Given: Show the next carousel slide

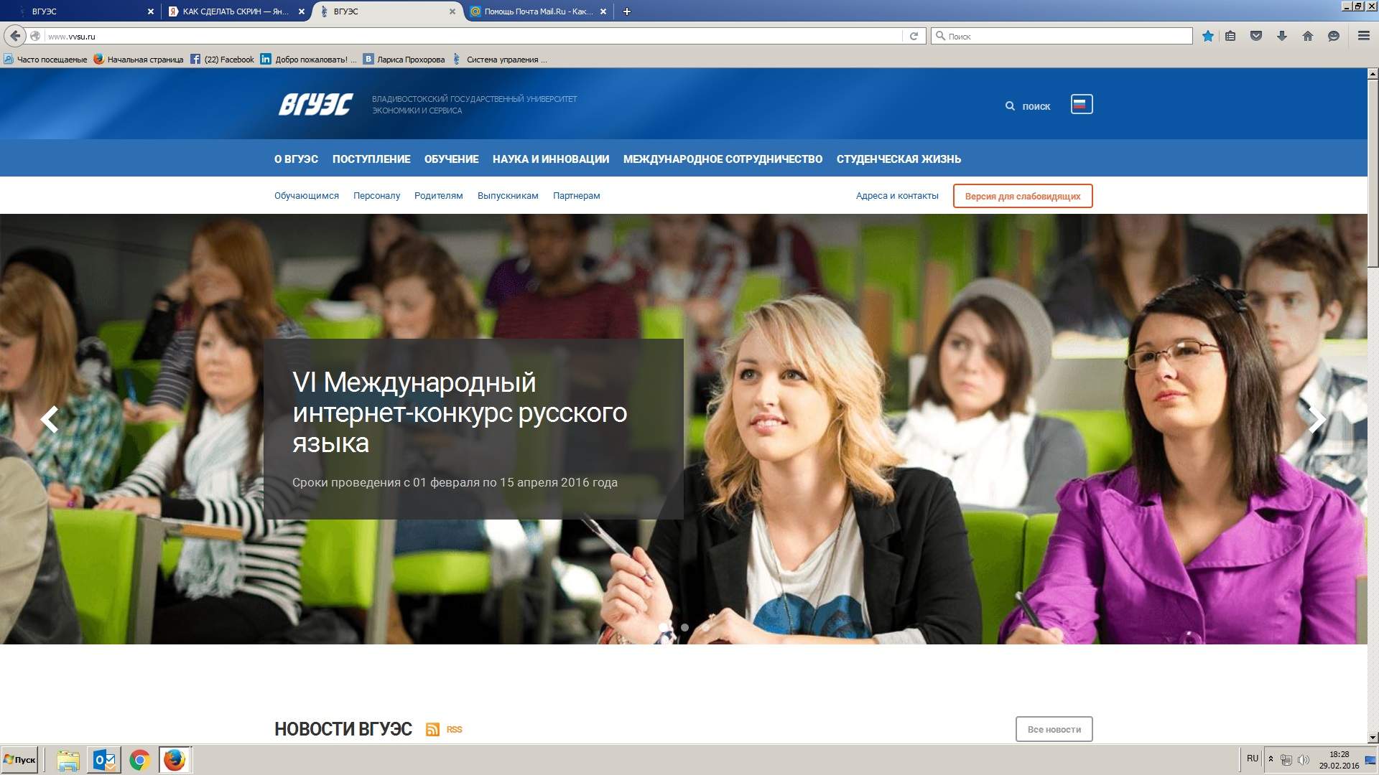Looking at the screenshot, I should click(1317, 419).
